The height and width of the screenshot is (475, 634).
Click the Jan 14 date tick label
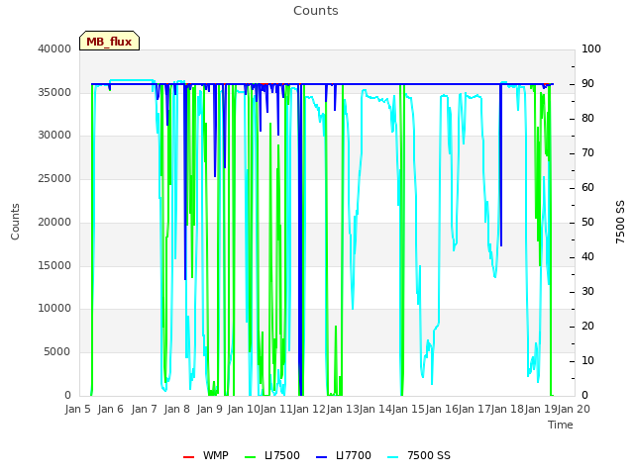(x=375, y=409)
